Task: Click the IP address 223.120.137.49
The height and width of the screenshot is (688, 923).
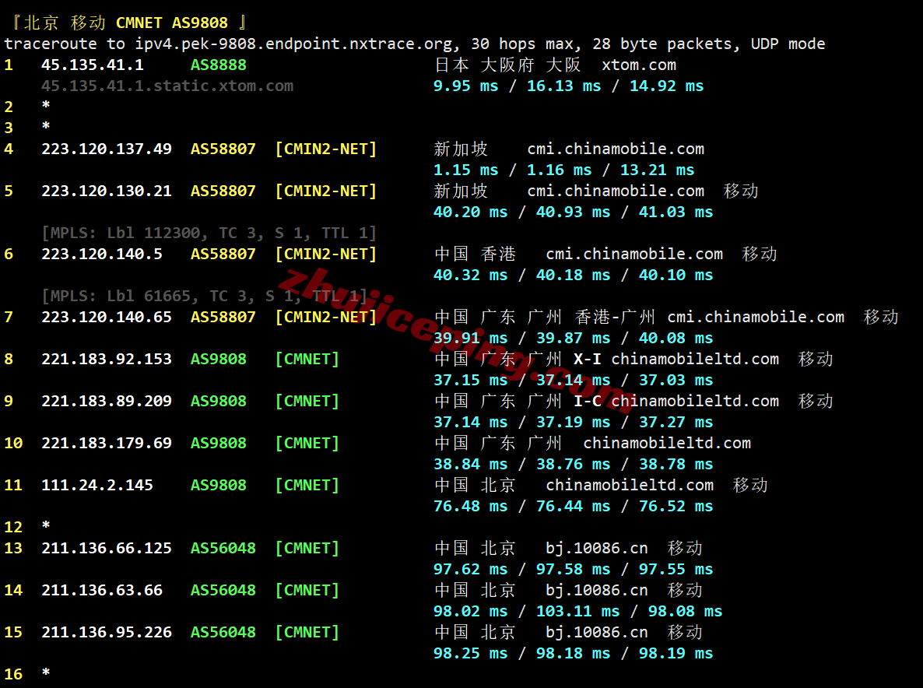Action: (x=107, y=149)
